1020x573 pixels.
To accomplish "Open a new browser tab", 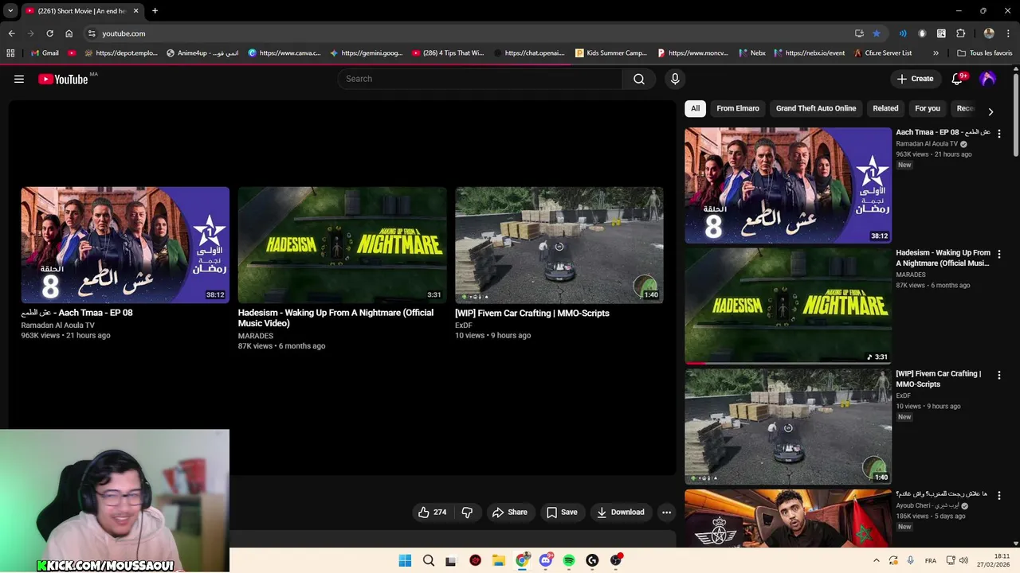I will [x=155, y=11].
